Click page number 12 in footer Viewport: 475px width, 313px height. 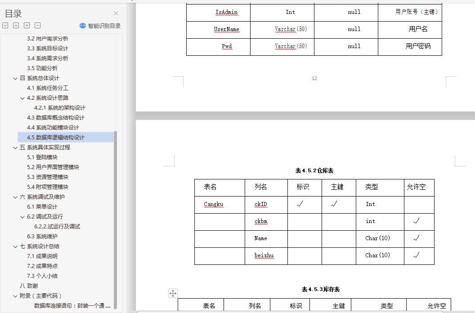tap(314, 79)
